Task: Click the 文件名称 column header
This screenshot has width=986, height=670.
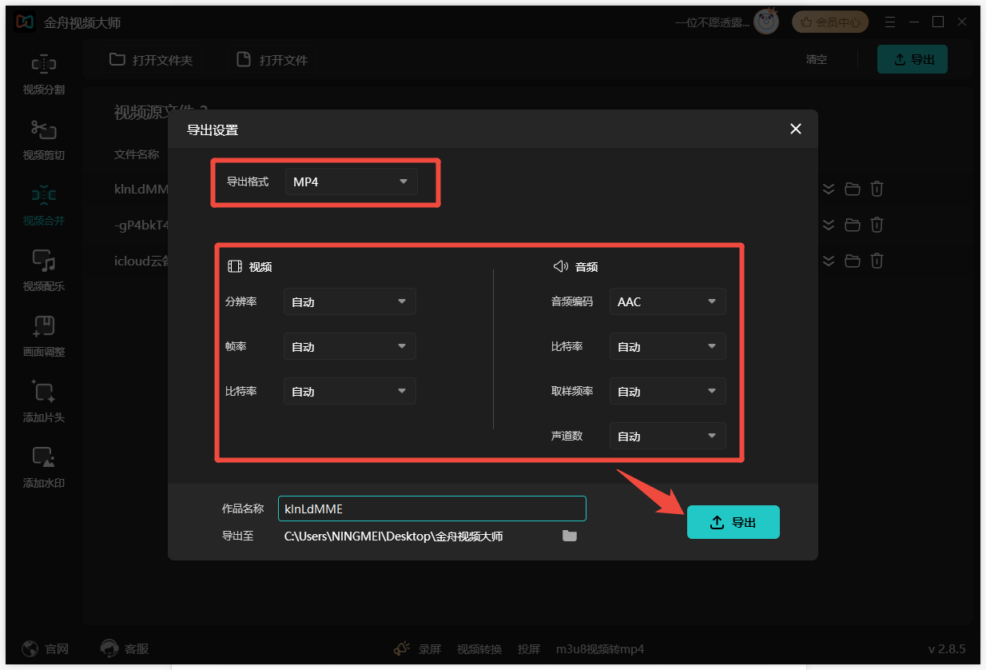Action: pyautogui.click(x=137, y=154)
